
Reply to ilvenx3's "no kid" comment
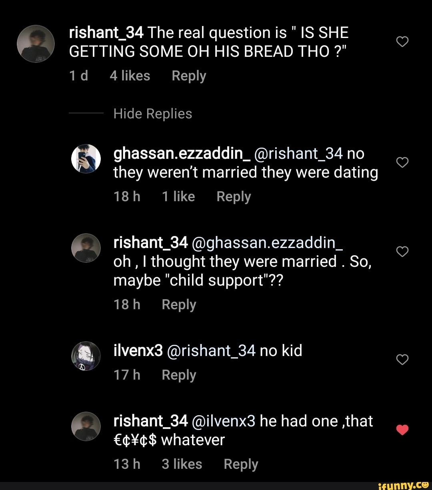tap(179, 375)
